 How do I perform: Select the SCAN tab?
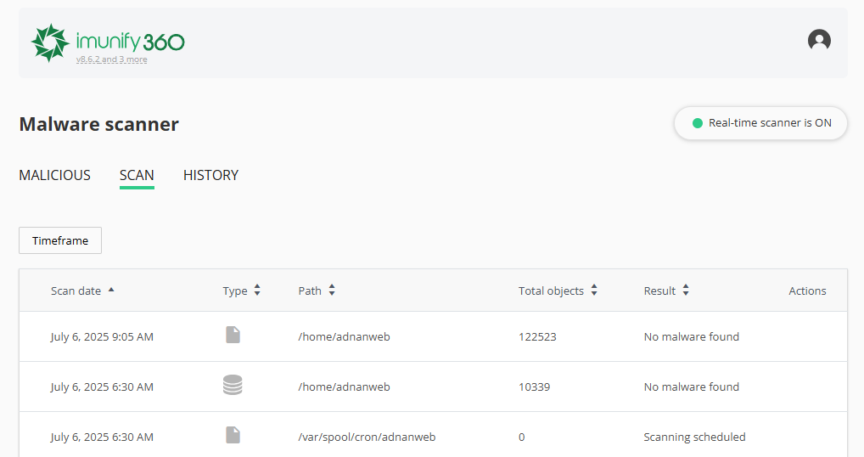(137, 175)
